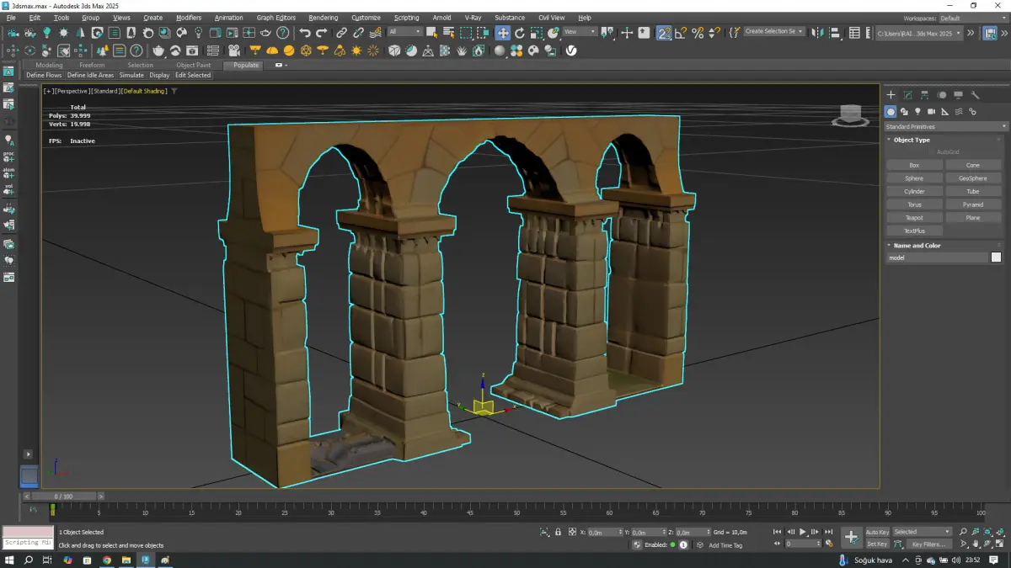The image size is (1011, 568).
Task: Click the Teapot primitive button
Action: pyautogui.click(x=914, y=218)
